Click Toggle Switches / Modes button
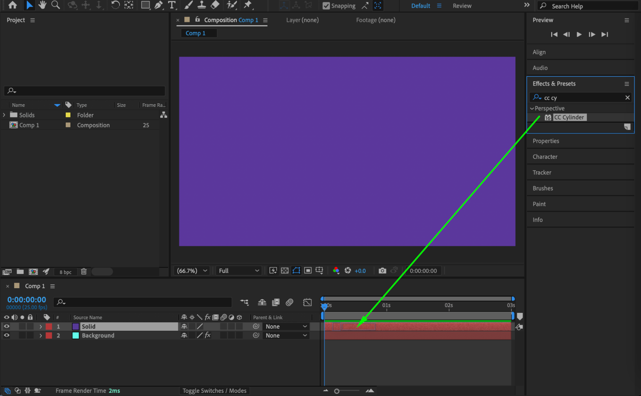This screenshot has width=641, height=396. click(214, 391)
